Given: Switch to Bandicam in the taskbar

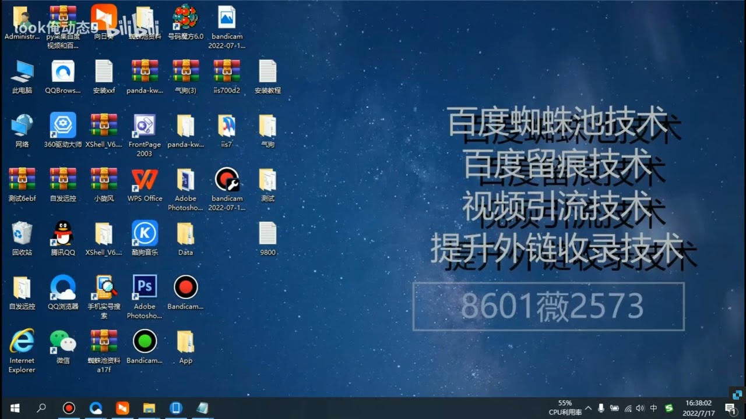Looking at the screenshot, I should 69,408.
